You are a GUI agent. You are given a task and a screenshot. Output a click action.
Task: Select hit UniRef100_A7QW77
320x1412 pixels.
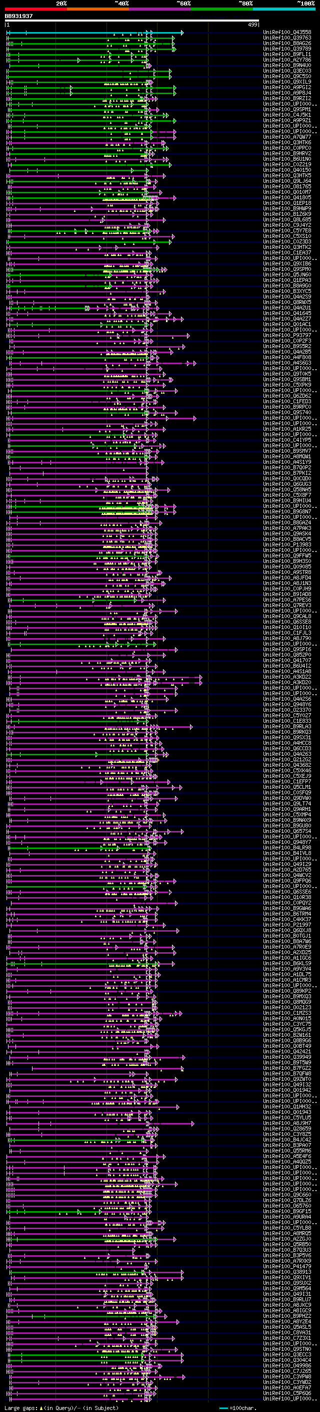click(287, 137)
